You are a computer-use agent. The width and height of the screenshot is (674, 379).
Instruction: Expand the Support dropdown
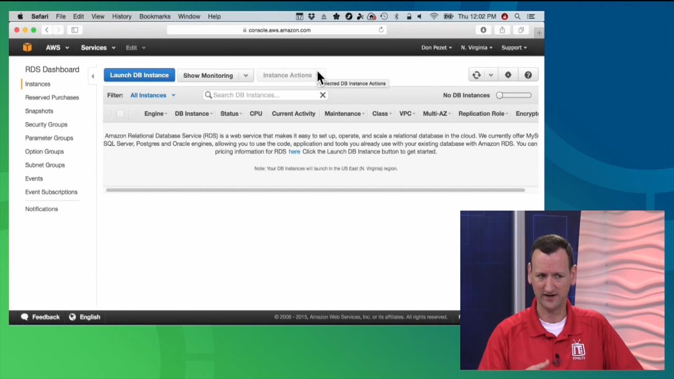click(x=514, y=47)
